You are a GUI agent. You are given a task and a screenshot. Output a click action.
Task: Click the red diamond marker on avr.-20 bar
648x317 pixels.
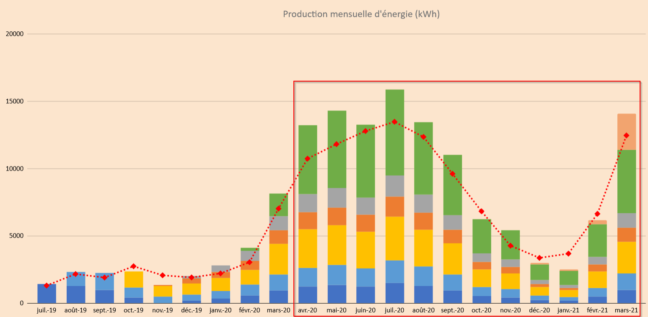tap(308, 158)
